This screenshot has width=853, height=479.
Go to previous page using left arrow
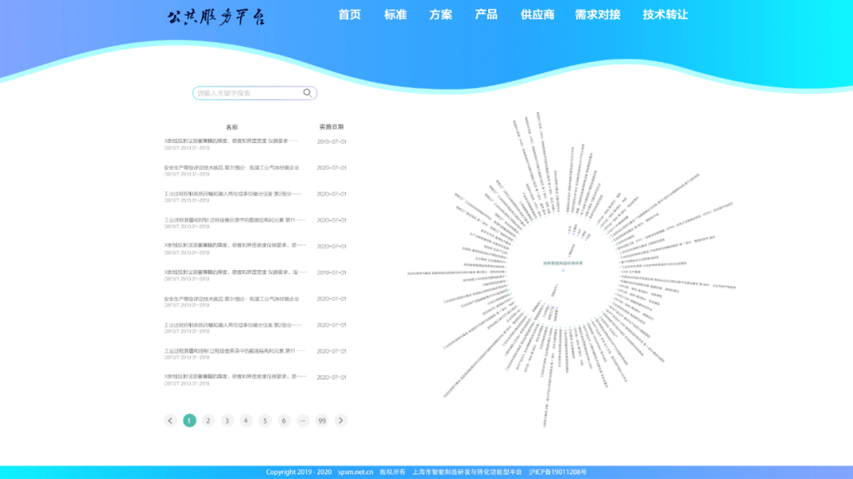pyautogui.click(x=170, y=420)
